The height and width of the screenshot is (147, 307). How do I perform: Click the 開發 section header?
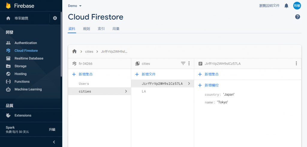point(10,32)
